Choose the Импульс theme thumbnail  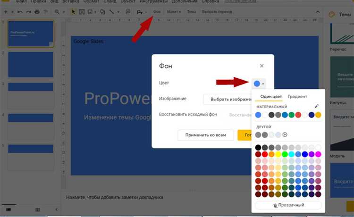click(342, 77)
